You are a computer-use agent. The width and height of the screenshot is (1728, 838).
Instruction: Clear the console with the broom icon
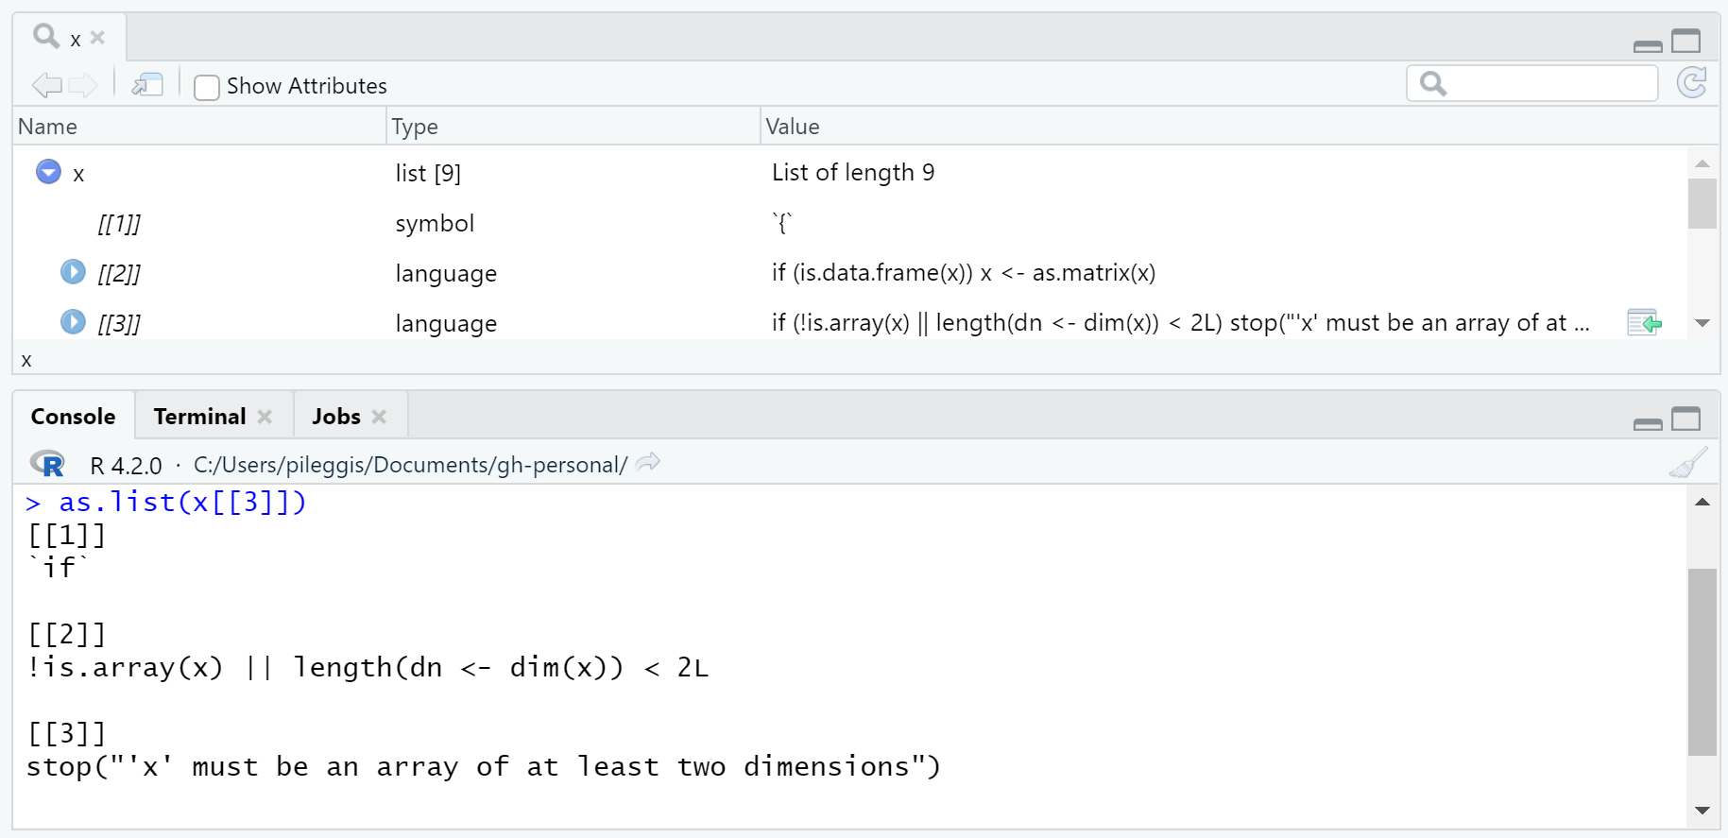tap(1687, 464)
